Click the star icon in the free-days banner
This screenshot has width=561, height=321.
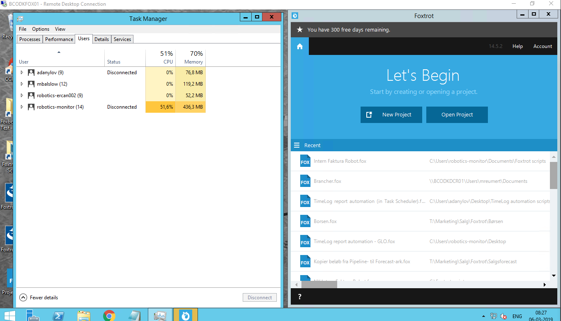(x=300, y=30)
